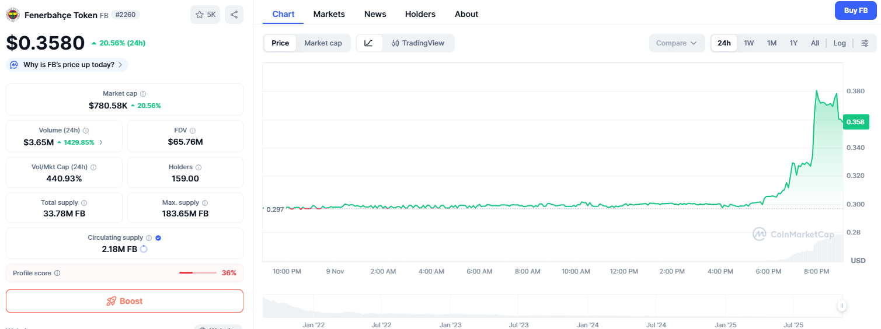
Task: Click the Buy FB button
Action: tap(855, 10)
